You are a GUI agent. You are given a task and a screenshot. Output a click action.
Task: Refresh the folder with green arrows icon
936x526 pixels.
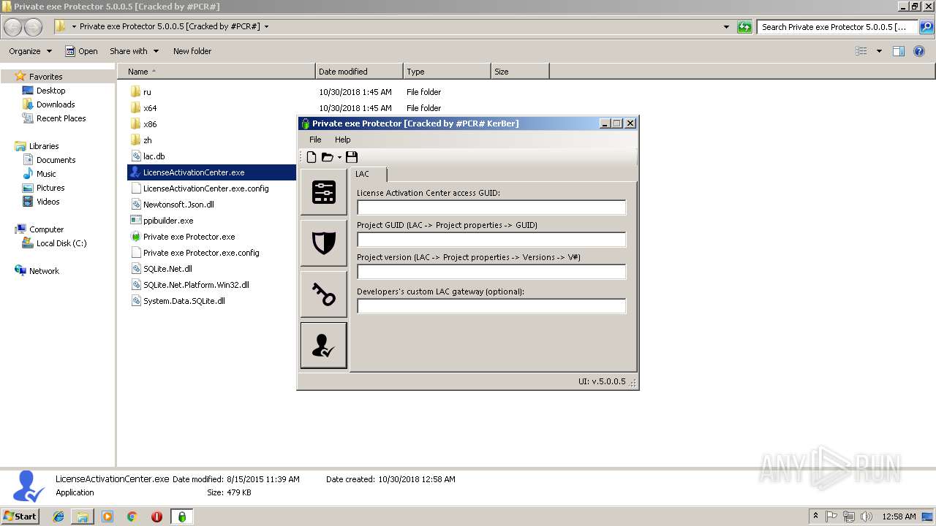pos(744,27)
